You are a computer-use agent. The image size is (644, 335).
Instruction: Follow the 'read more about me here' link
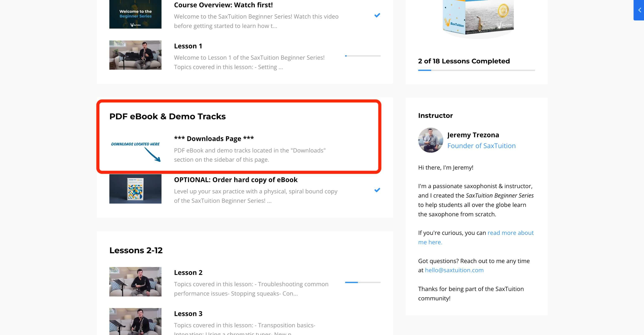510,233
